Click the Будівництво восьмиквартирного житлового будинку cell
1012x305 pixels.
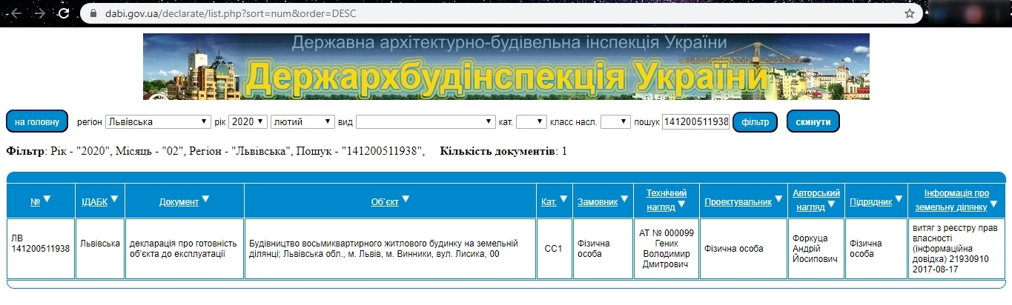390,249
